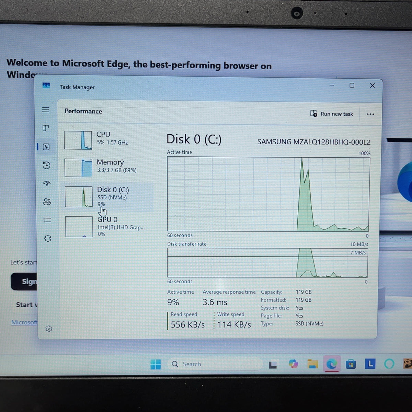Open the blue L app on taskbar
The height and width of the screenshot is (412, 412).
pyautogui.click(x=370, y=363)
